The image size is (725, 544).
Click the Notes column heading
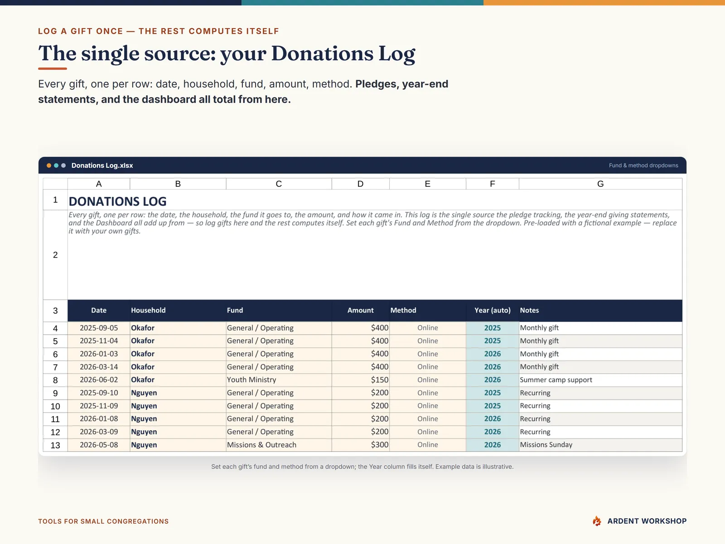(600, 311)
